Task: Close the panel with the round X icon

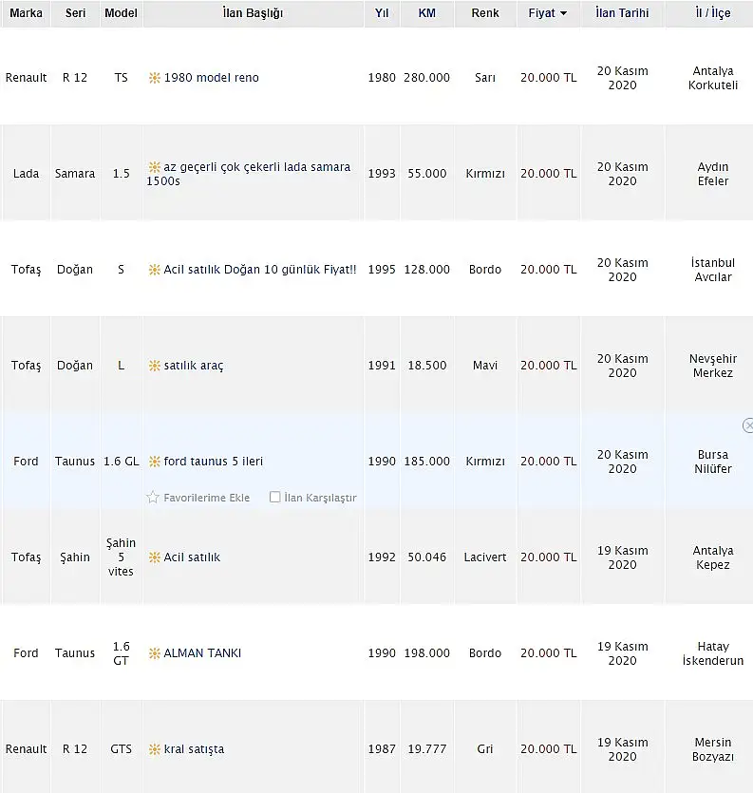Action: [748, 425]
